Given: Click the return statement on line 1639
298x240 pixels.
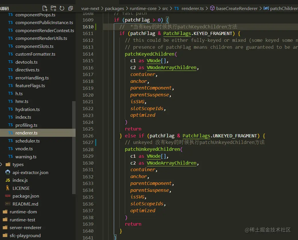Looking at the screenshot, I should [x=133, y=224].
